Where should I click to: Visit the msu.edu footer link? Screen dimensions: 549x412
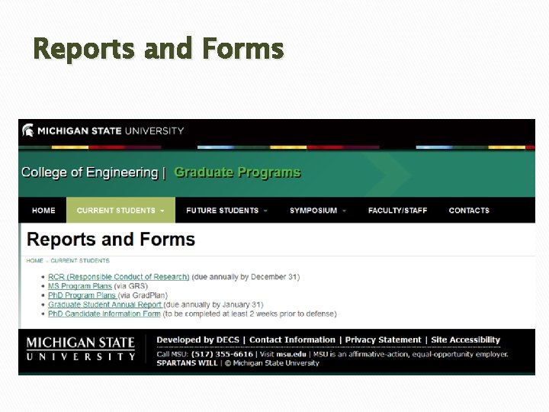291,354
